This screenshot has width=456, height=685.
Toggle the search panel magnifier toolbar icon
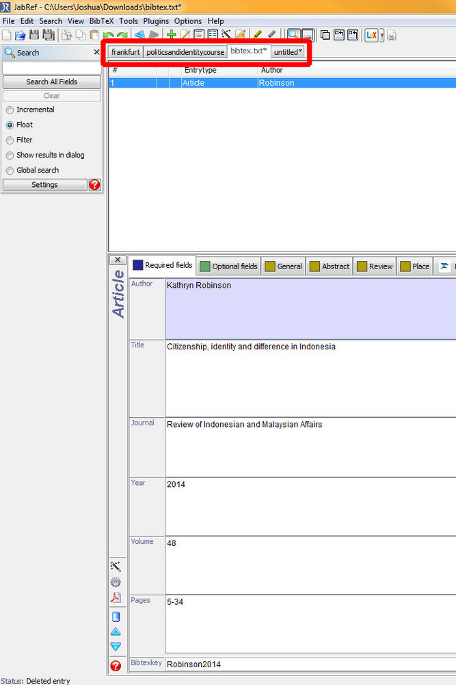coord(293,35)
